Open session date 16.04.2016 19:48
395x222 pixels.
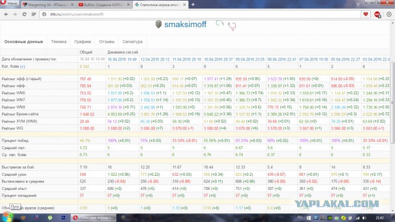pos(122,59)
